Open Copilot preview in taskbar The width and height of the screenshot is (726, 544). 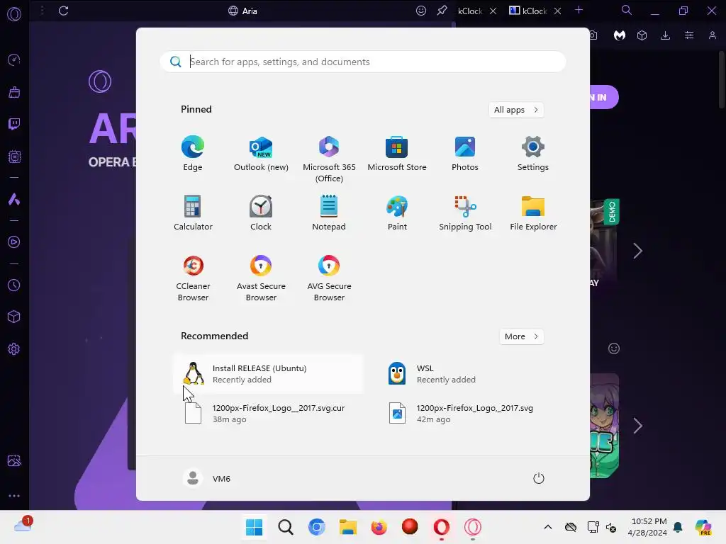[x=703, y=527]
